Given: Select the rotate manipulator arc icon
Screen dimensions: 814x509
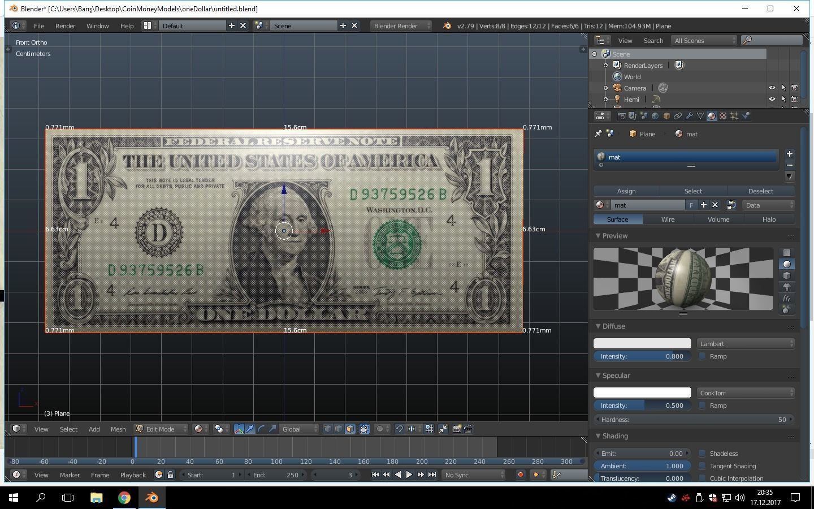Looking at the screenshot, I should pyautogui.click(x=261, y=429).
